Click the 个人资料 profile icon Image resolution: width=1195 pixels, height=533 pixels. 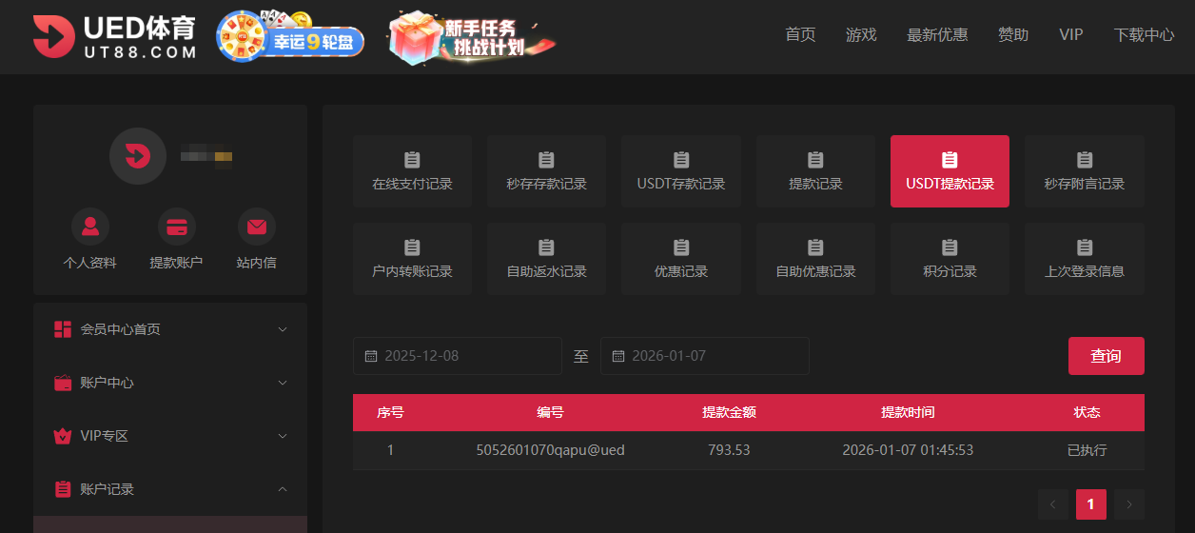90,227
